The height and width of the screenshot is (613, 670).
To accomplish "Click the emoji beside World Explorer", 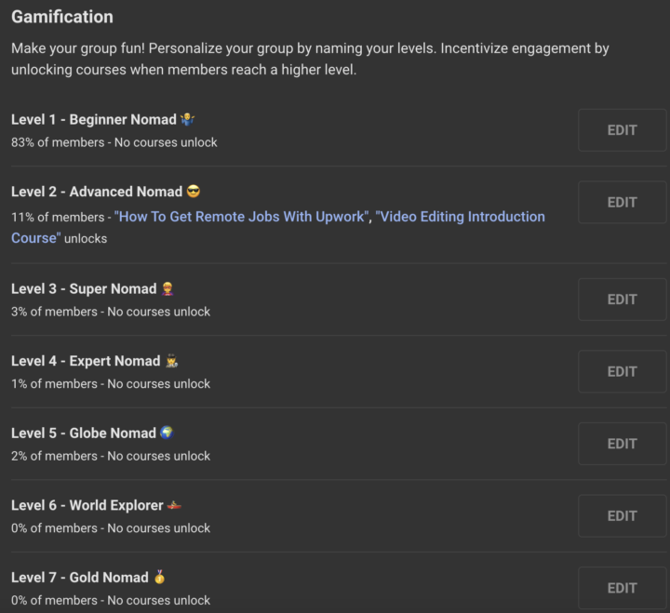I will tap(175, 505).
